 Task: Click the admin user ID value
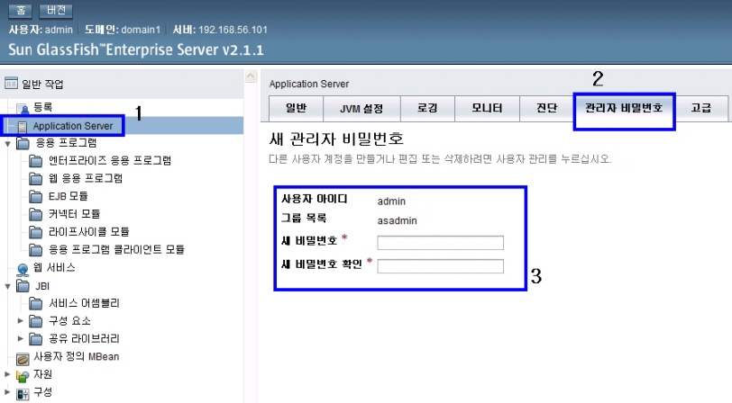click(391, 201)
